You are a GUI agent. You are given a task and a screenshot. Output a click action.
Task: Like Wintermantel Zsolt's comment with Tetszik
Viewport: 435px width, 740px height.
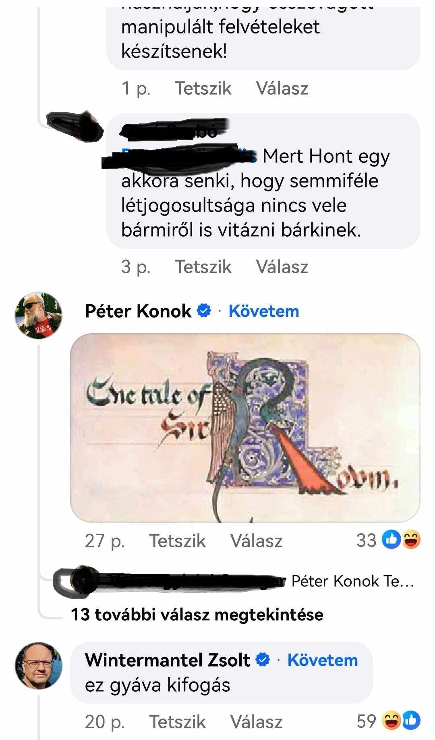tap(177, 722)
